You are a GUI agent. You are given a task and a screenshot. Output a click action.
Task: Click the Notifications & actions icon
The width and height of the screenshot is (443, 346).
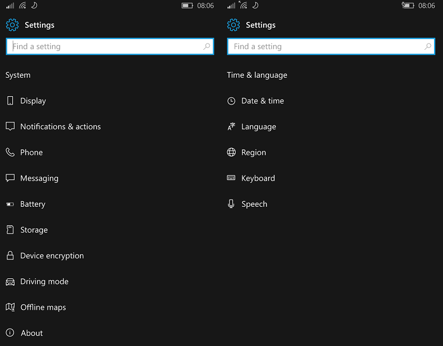pyautogui.click(x=10, y=126)
